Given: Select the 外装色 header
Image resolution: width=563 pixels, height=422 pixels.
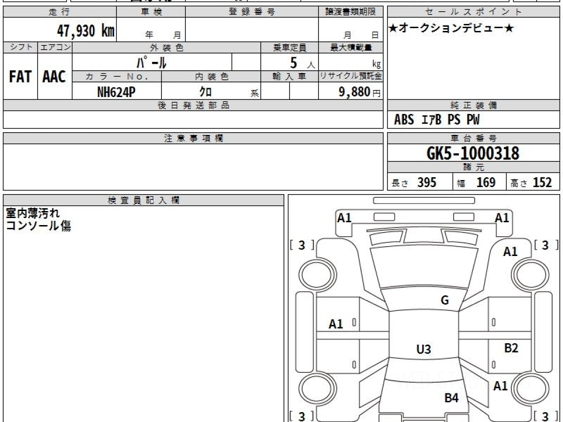Looking at the screenshot, I should click(x=167, y=47).
